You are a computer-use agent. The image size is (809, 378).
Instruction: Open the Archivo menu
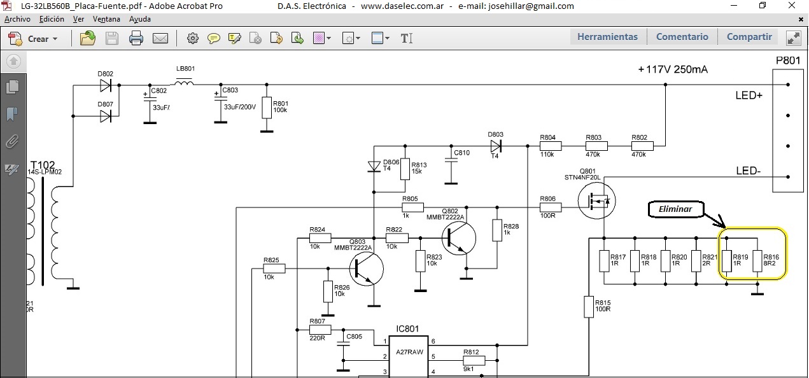coord(17,19)
